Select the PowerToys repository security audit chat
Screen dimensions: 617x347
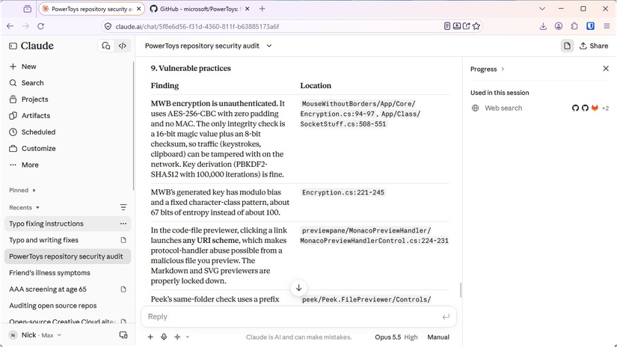(67, 257)
